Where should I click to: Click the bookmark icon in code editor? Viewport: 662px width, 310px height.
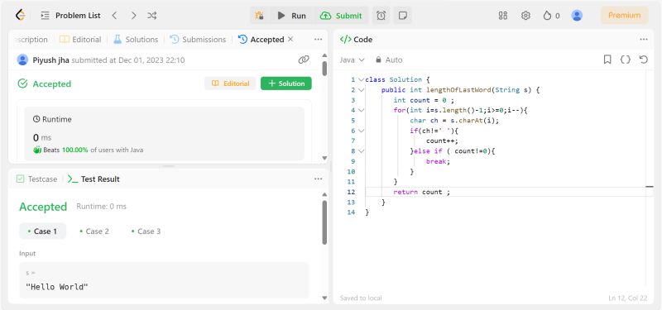[x=607, y=60]
